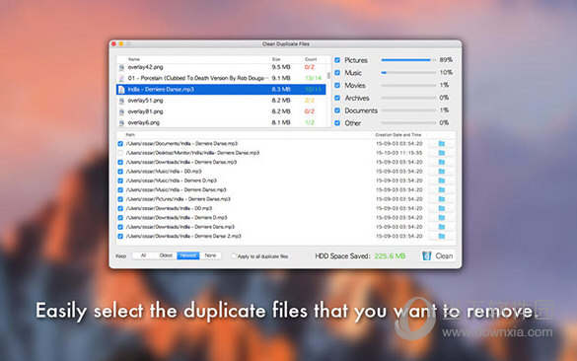Select the overlay51.png row
The width and height of the screenshot is (577, 361).
coord(221,101)
